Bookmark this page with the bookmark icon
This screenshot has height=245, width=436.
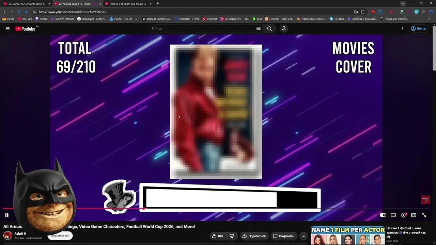pyautogui.click(x=363, y=12)
